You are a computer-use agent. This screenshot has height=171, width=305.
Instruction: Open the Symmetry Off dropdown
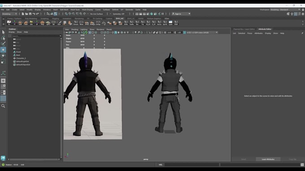pos(119,14)
